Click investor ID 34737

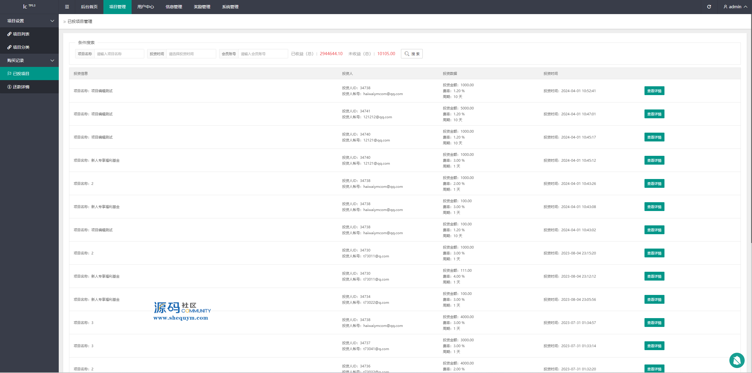365,343
